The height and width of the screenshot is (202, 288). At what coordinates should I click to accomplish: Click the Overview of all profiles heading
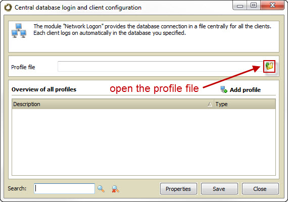(44, 89)
